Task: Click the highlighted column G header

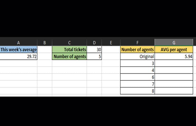Action: (x=174, y=43)
